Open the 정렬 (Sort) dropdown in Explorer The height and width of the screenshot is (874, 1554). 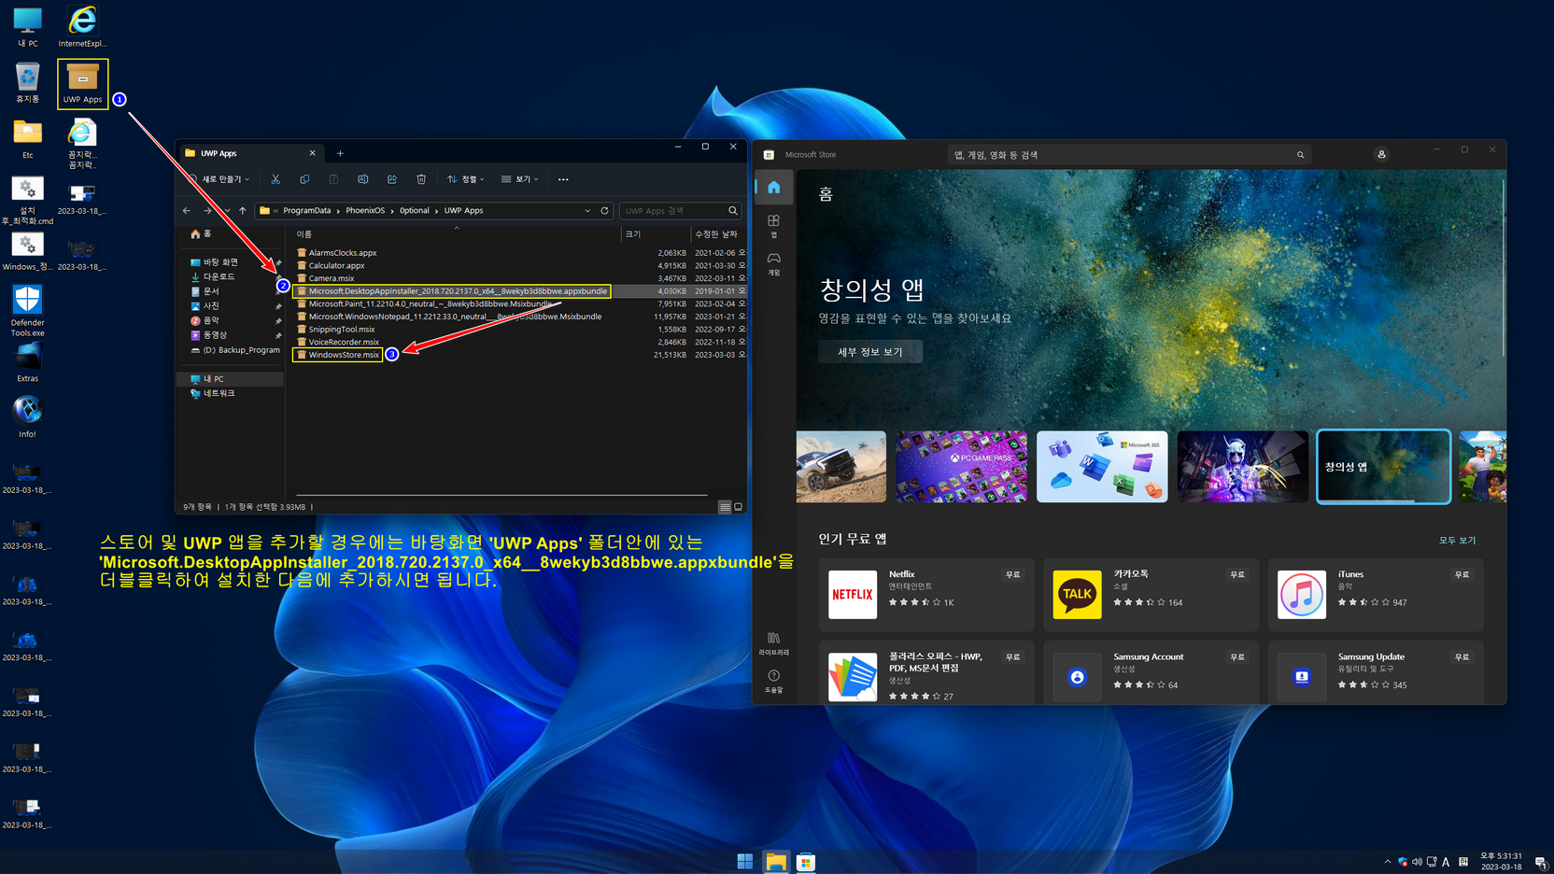(466, 179)
